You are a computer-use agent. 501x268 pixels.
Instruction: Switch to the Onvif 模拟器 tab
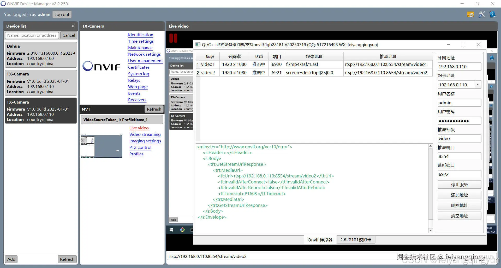(x=320, y=240)
